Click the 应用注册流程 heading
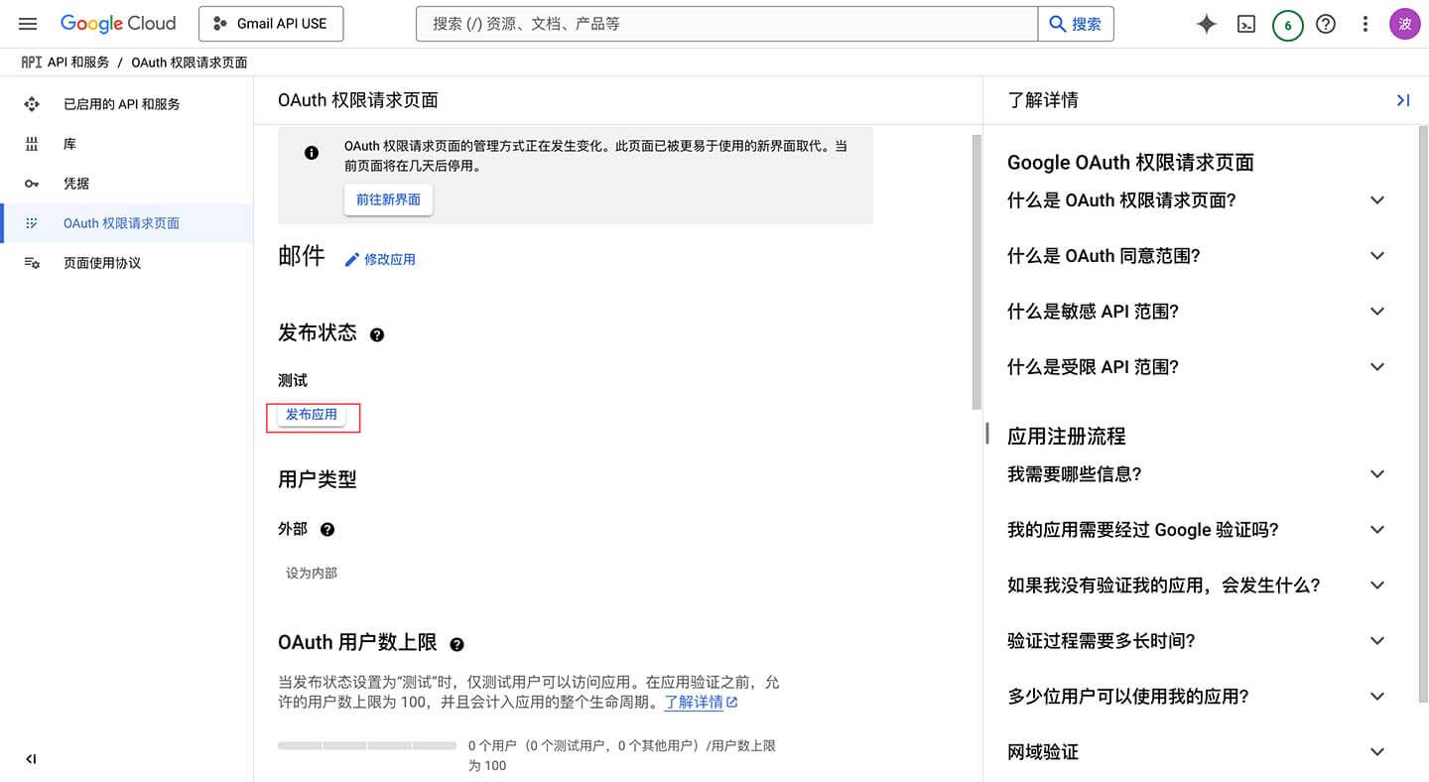The image size is (1429, 782). click(x=1067, y=436)
